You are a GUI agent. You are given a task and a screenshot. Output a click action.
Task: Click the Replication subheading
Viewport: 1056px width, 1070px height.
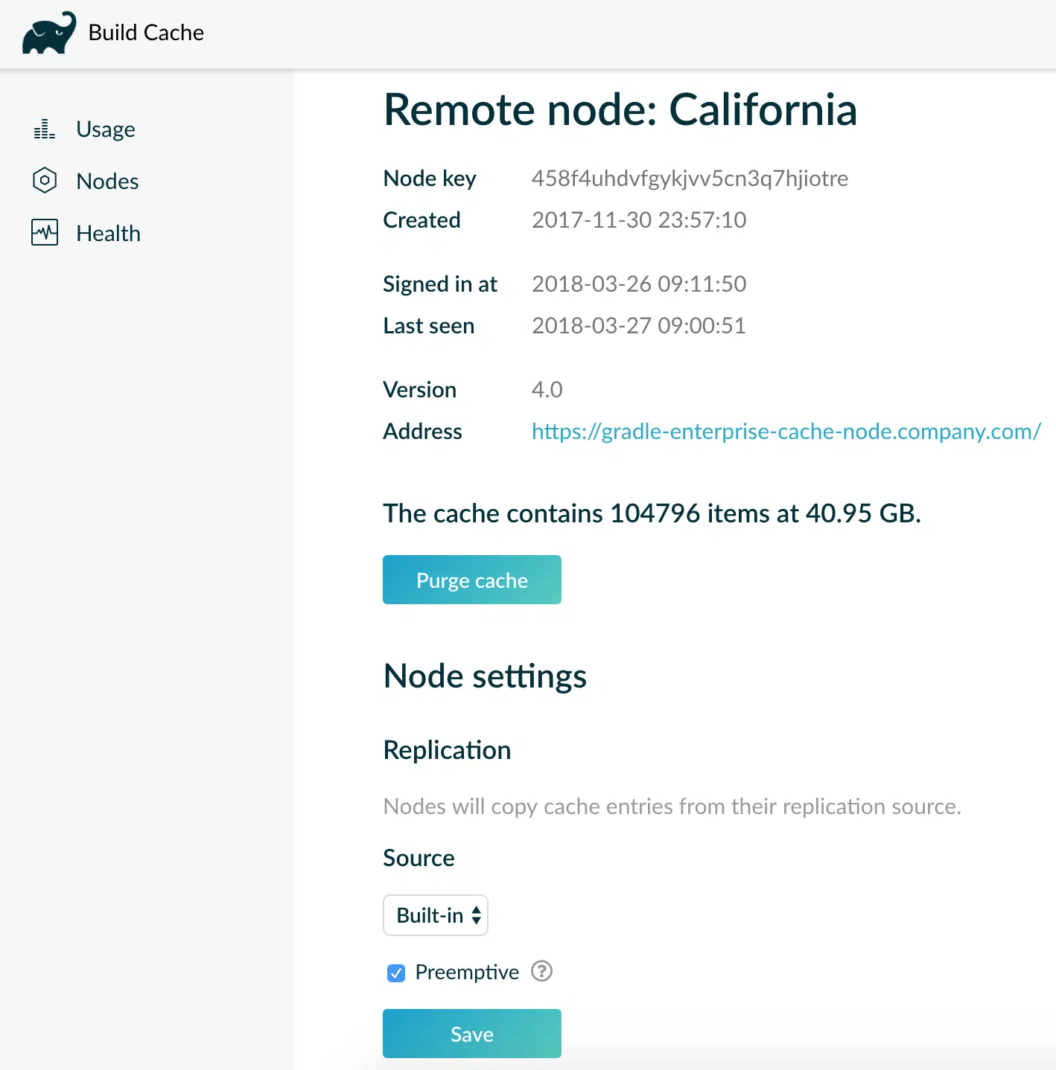pos(447,750)
